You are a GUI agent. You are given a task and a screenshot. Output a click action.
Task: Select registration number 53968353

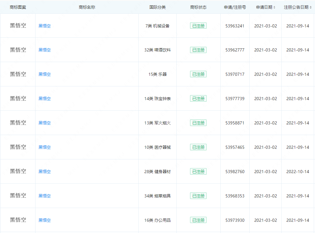(235, 196)
